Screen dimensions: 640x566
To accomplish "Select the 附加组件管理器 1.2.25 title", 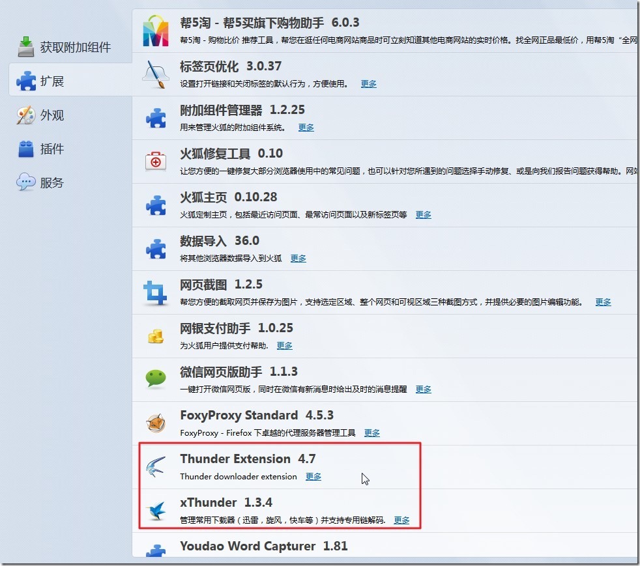I will [x=242, y=109].
